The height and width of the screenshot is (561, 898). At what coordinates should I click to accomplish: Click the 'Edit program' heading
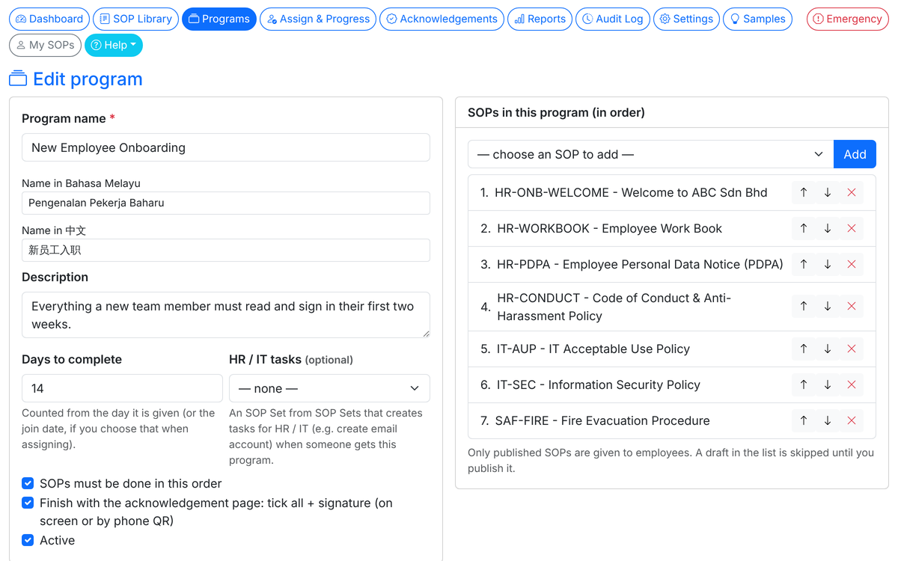click(88, 79)
